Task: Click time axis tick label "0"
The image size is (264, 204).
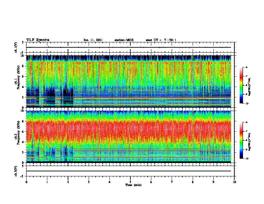Action: [x=26, y=182]
